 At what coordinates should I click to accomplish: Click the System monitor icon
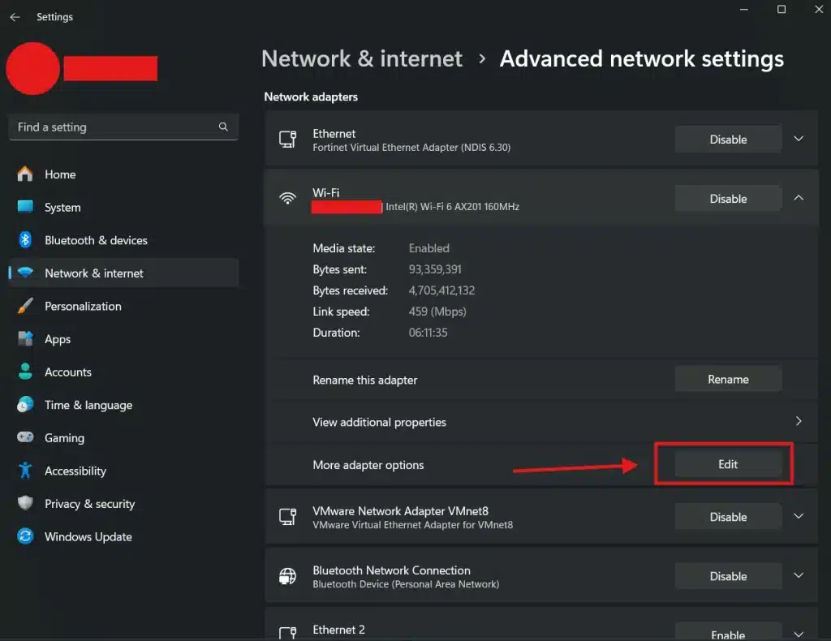25,207
